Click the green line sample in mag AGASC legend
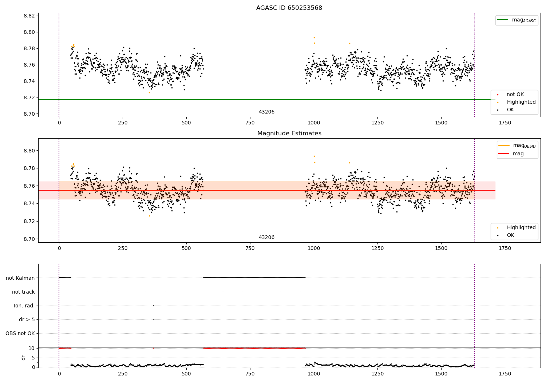Viewport: 546px width, 382px height. pos(503,20)
